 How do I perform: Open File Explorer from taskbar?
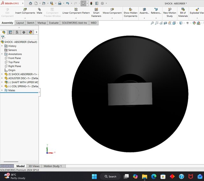[x=144, y=177]
